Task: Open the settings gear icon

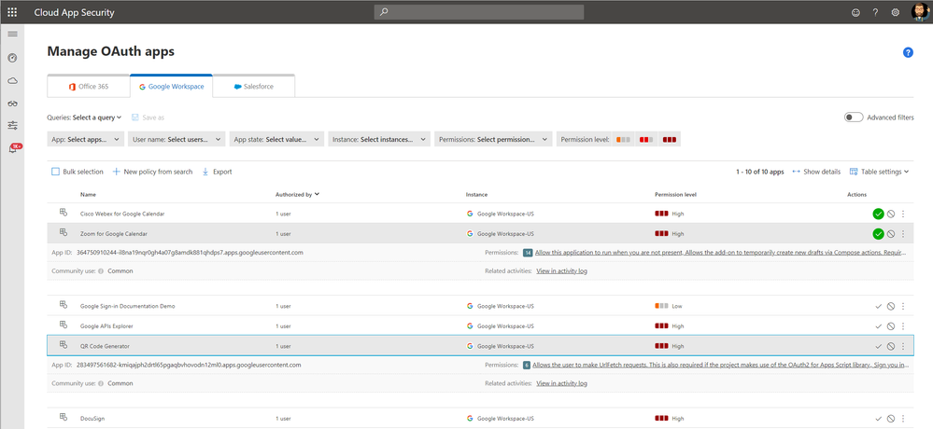Action: coord(895,12)
